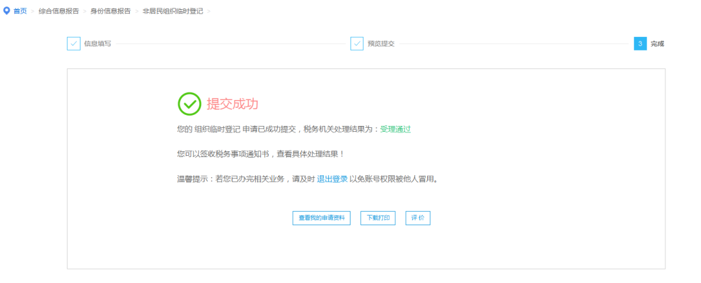Select the 信息填写 step label

click(x=97, y=43)
